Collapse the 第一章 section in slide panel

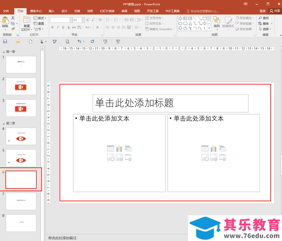[x=3, y=52]
